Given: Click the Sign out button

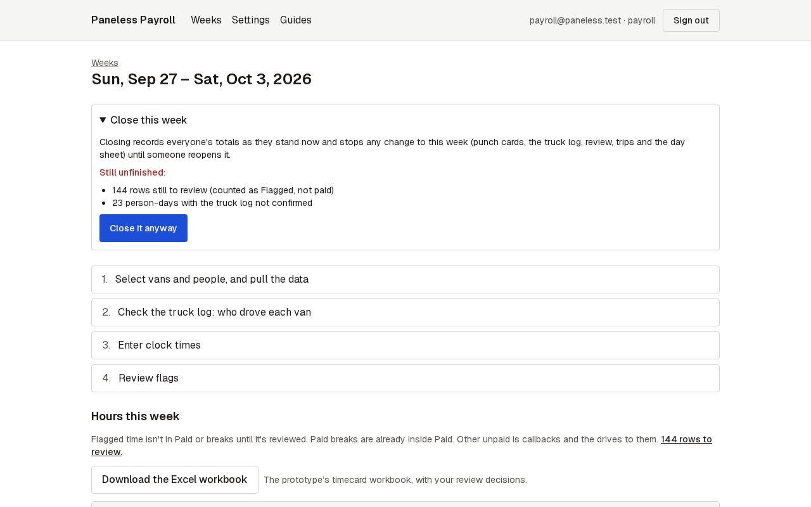Looking at the screenshot, I should [x=691, y=20].
